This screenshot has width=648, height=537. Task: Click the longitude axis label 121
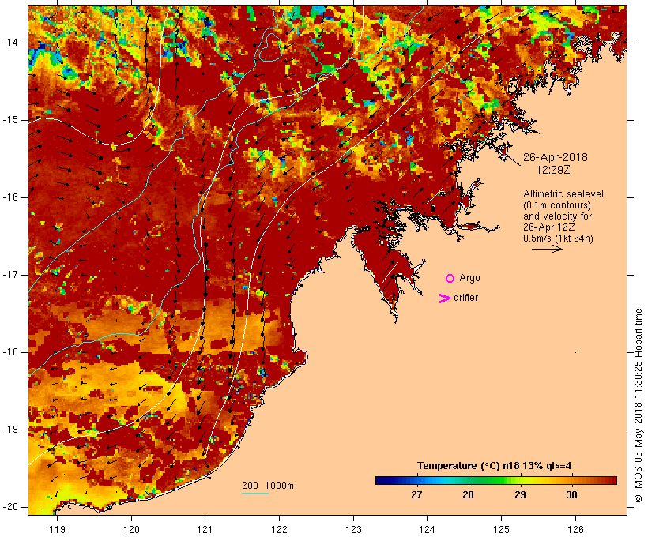(205, 529)
